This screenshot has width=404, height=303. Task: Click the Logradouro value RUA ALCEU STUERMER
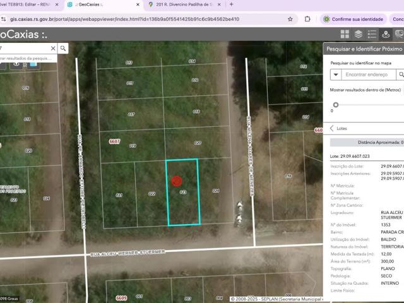click(392, 215)
